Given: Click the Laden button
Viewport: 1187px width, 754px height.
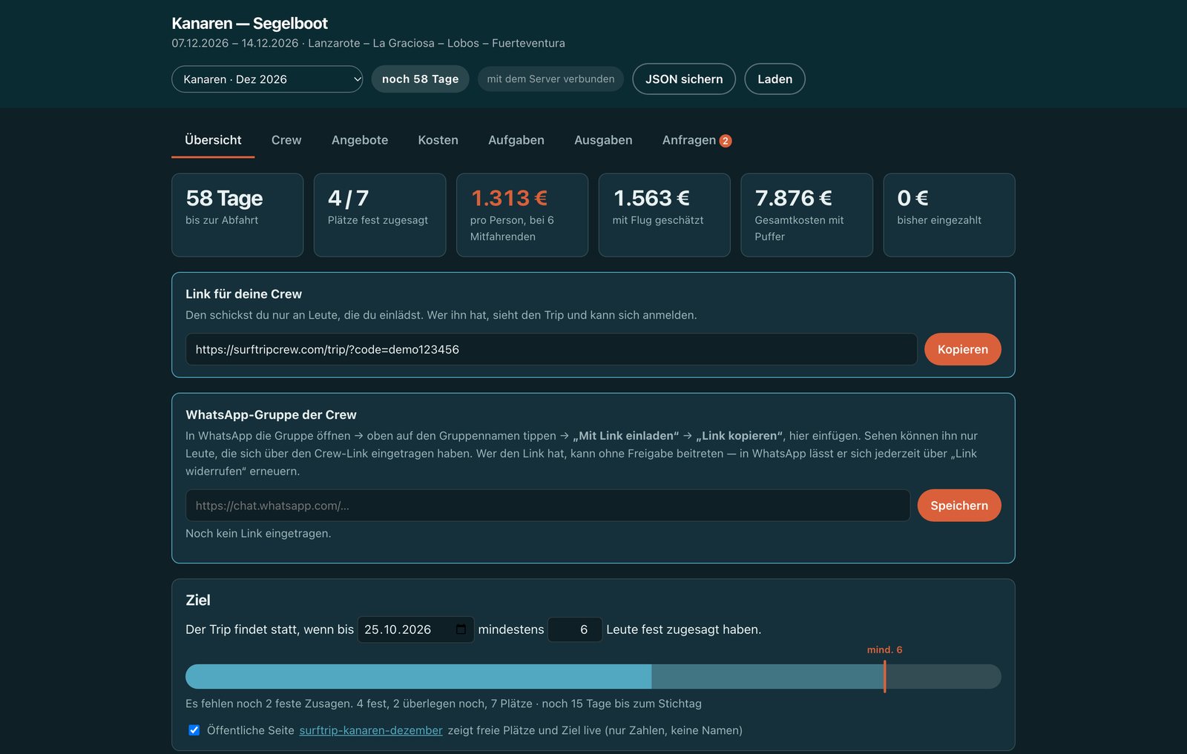Looking at the screenshot, I should pos(775,79).
